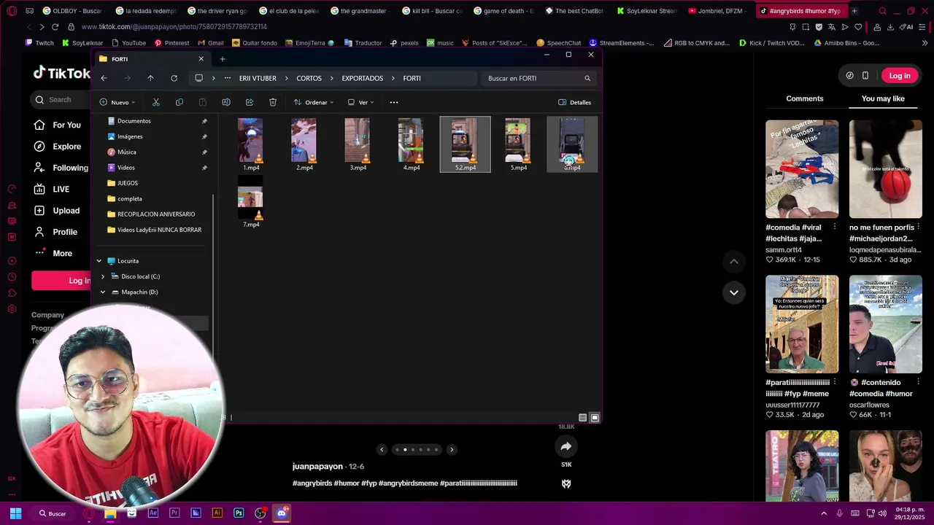Select the 4.mp4 video file
This screenshot has height=525, width=934.
coord(412,144)
